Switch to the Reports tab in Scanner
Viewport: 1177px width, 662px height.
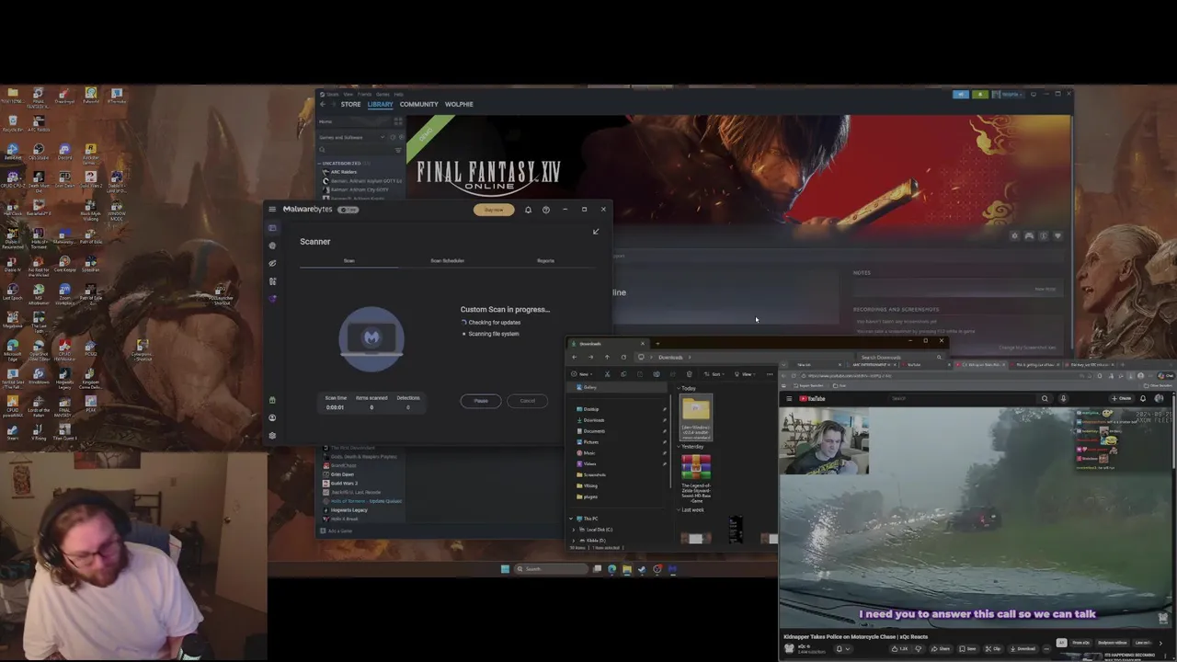[x=545, y=261]
